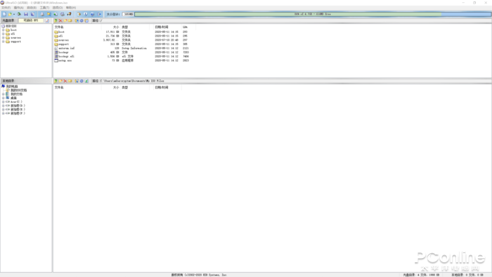Click the Convert image toolbar icon
The width and height of the screenshot is (492, 277).
[x=49, y=14]
